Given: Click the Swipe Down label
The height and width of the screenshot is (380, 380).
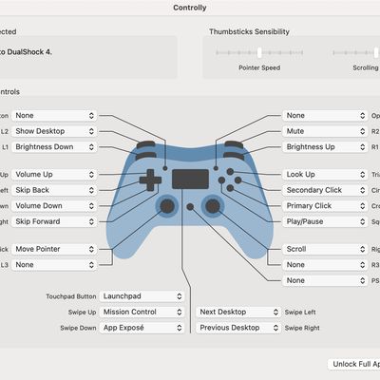Looking at the screenshot, I should [x=78, y=328].
